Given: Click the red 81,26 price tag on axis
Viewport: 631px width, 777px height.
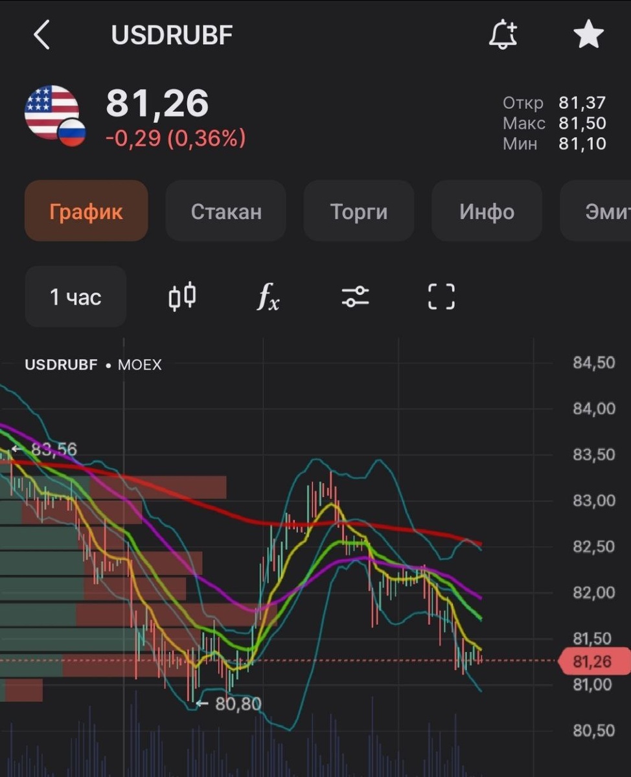Looking at the screenshot, I should click(593, 661).
